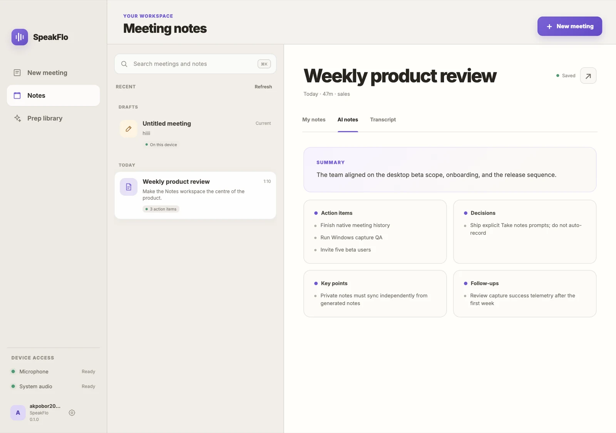Select the AI notes tab
The width and height of the screenshot is (616, 433).
pyautogui.click(x=348, y=120)
